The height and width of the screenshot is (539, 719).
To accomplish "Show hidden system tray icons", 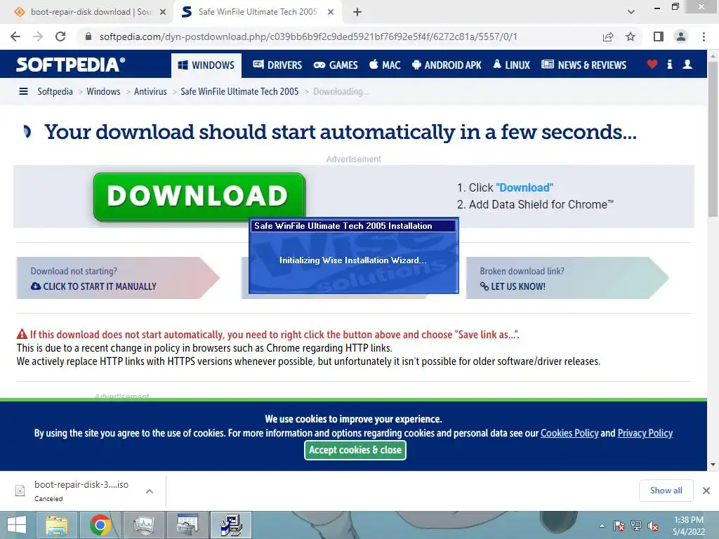I will (x=602, y=526).
